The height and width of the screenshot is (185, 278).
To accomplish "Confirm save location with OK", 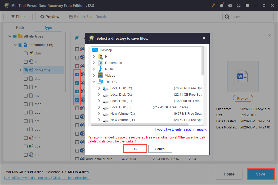I will [135, 149].
